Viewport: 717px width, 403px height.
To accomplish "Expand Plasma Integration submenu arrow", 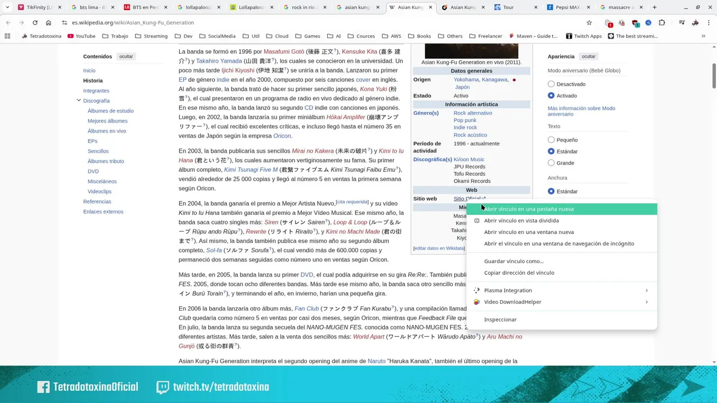I will tap(646, 290).
